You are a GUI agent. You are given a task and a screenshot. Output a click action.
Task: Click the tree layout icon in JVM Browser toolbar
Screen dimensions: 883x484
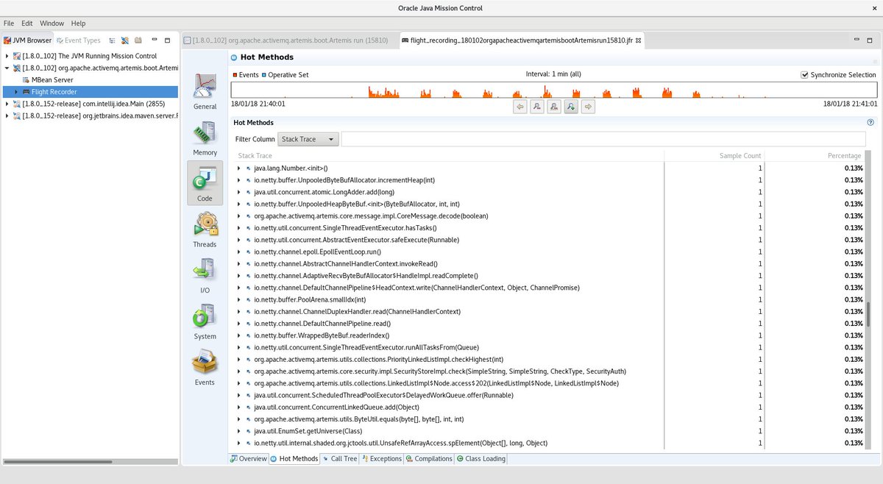(111, 40)
